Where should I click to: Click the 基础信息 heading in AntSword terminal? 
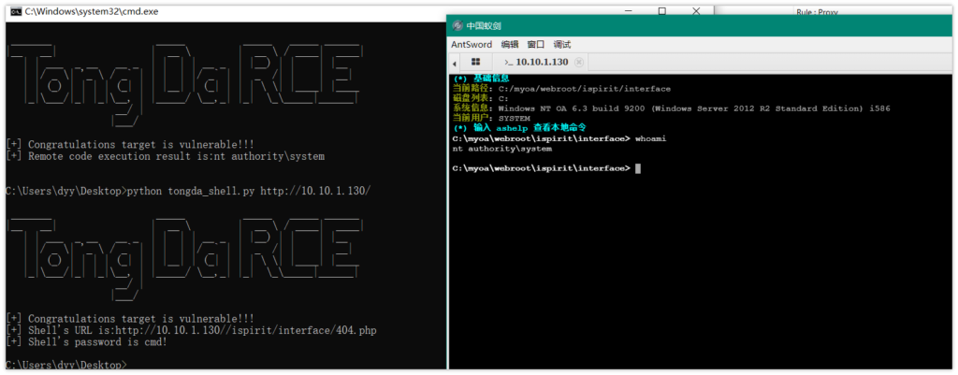tap(481, 79)
